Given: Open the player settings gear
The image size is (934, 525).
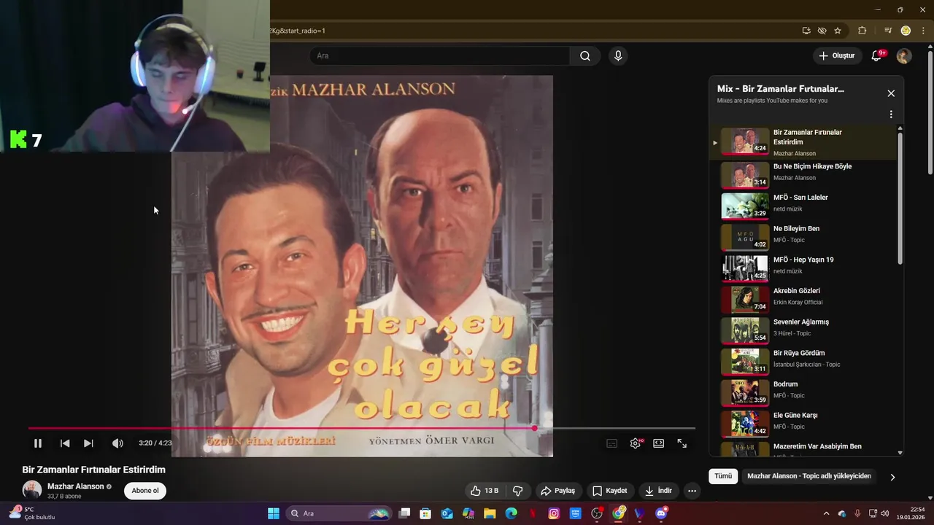Looking at the screenshot, I should pyautogui.click(x=636, y=443).
